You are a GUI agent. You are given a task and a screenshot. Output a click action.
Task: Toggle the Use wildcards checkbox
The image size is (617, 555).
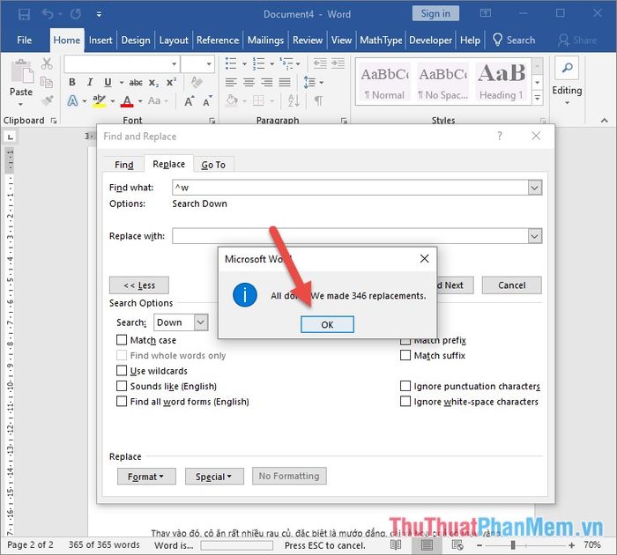pos(123,371)
